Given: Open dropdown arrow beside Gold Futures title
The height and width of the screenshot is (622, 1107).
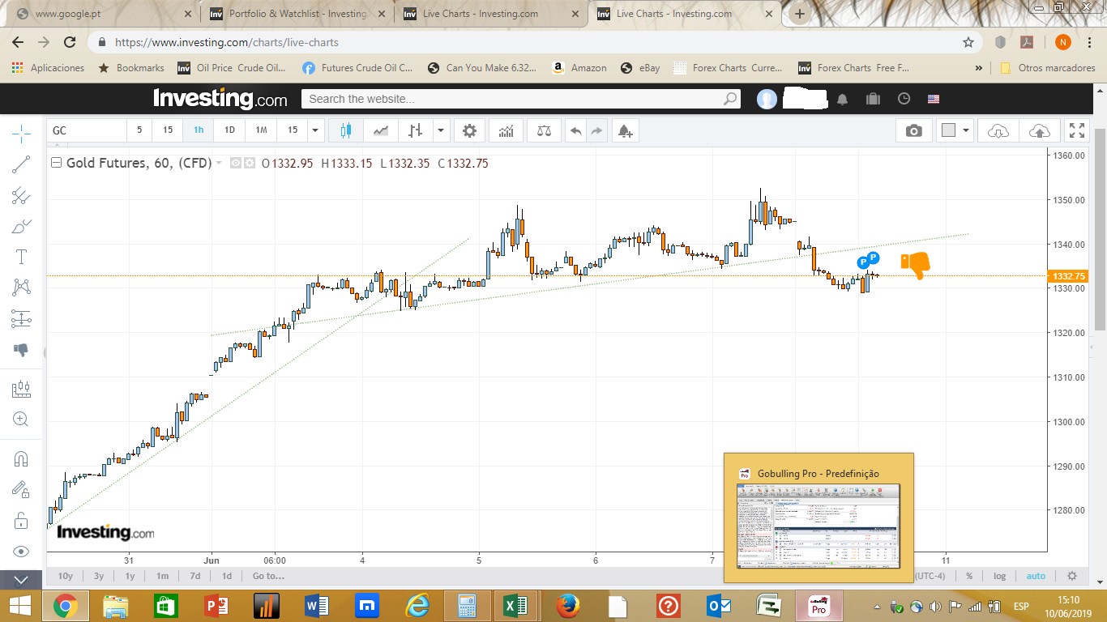Looking at the screenshot, I should coord(219,163).
